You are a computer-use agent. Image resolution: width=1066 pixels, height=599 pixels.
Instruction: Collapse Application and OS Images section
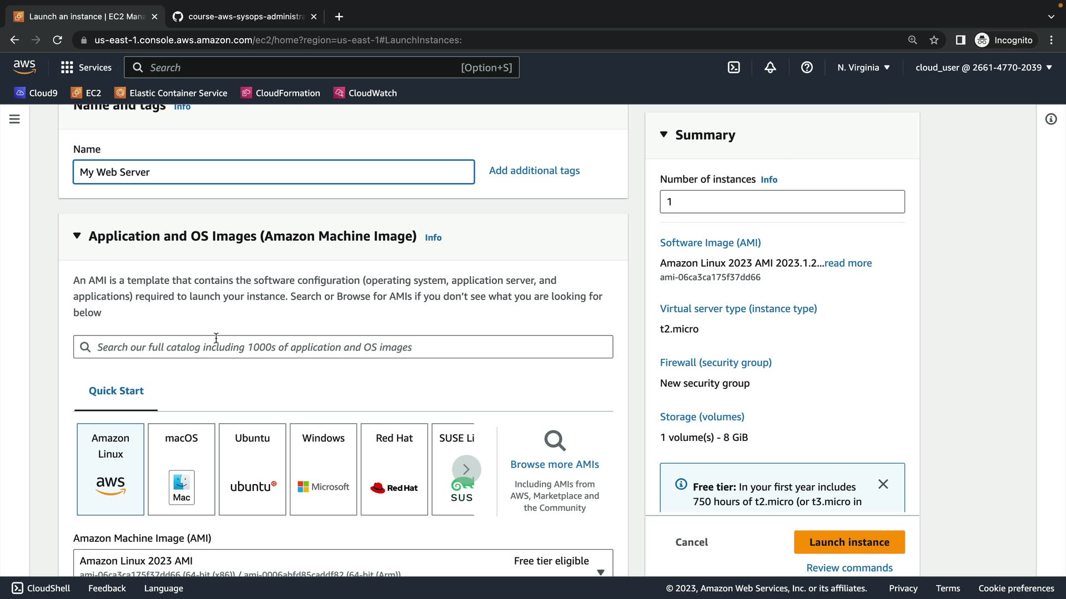tap(77, 236)
